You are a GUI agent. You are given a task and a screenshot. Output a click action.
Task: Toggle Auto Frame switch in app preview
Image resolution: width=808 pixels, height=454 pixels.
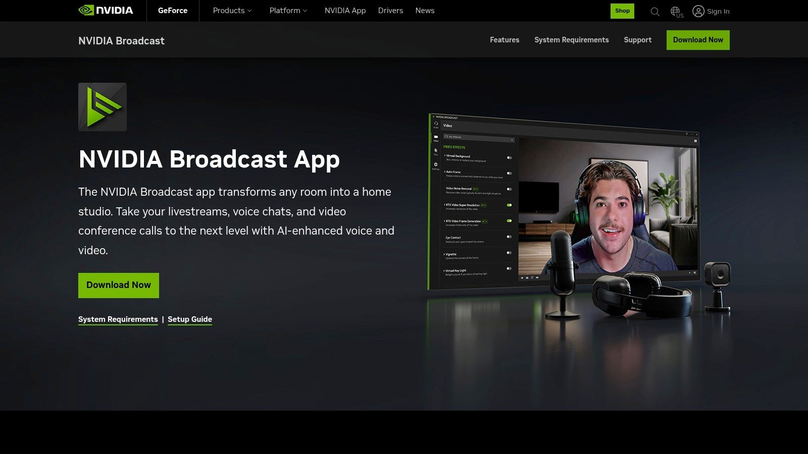509,174
